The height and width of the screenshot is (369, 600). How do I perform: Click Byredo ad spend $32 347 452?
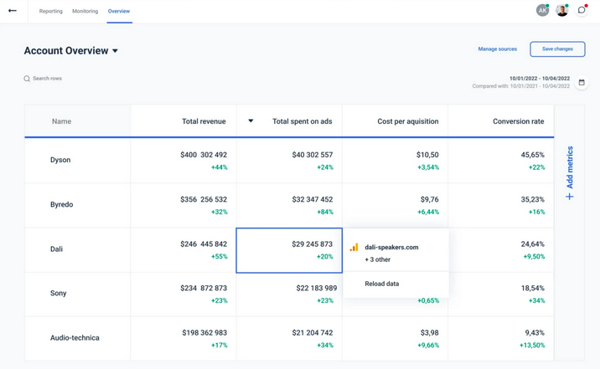[x=313, y=199]
